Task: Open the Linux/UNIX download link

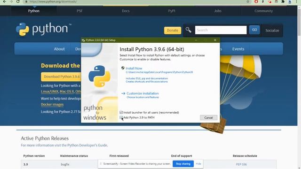Action: coord(49,92)
